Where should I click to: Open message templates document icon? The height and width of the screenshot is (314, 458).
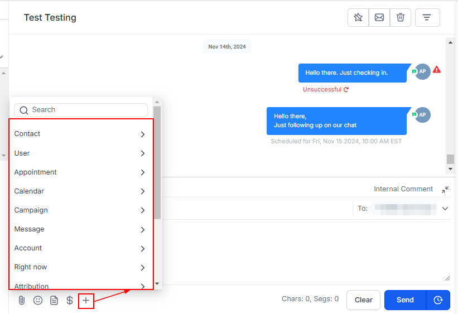click(x=54, y=300)
